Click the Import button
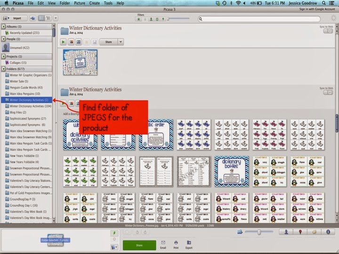The image size is (339, 254). click(15, 18)
